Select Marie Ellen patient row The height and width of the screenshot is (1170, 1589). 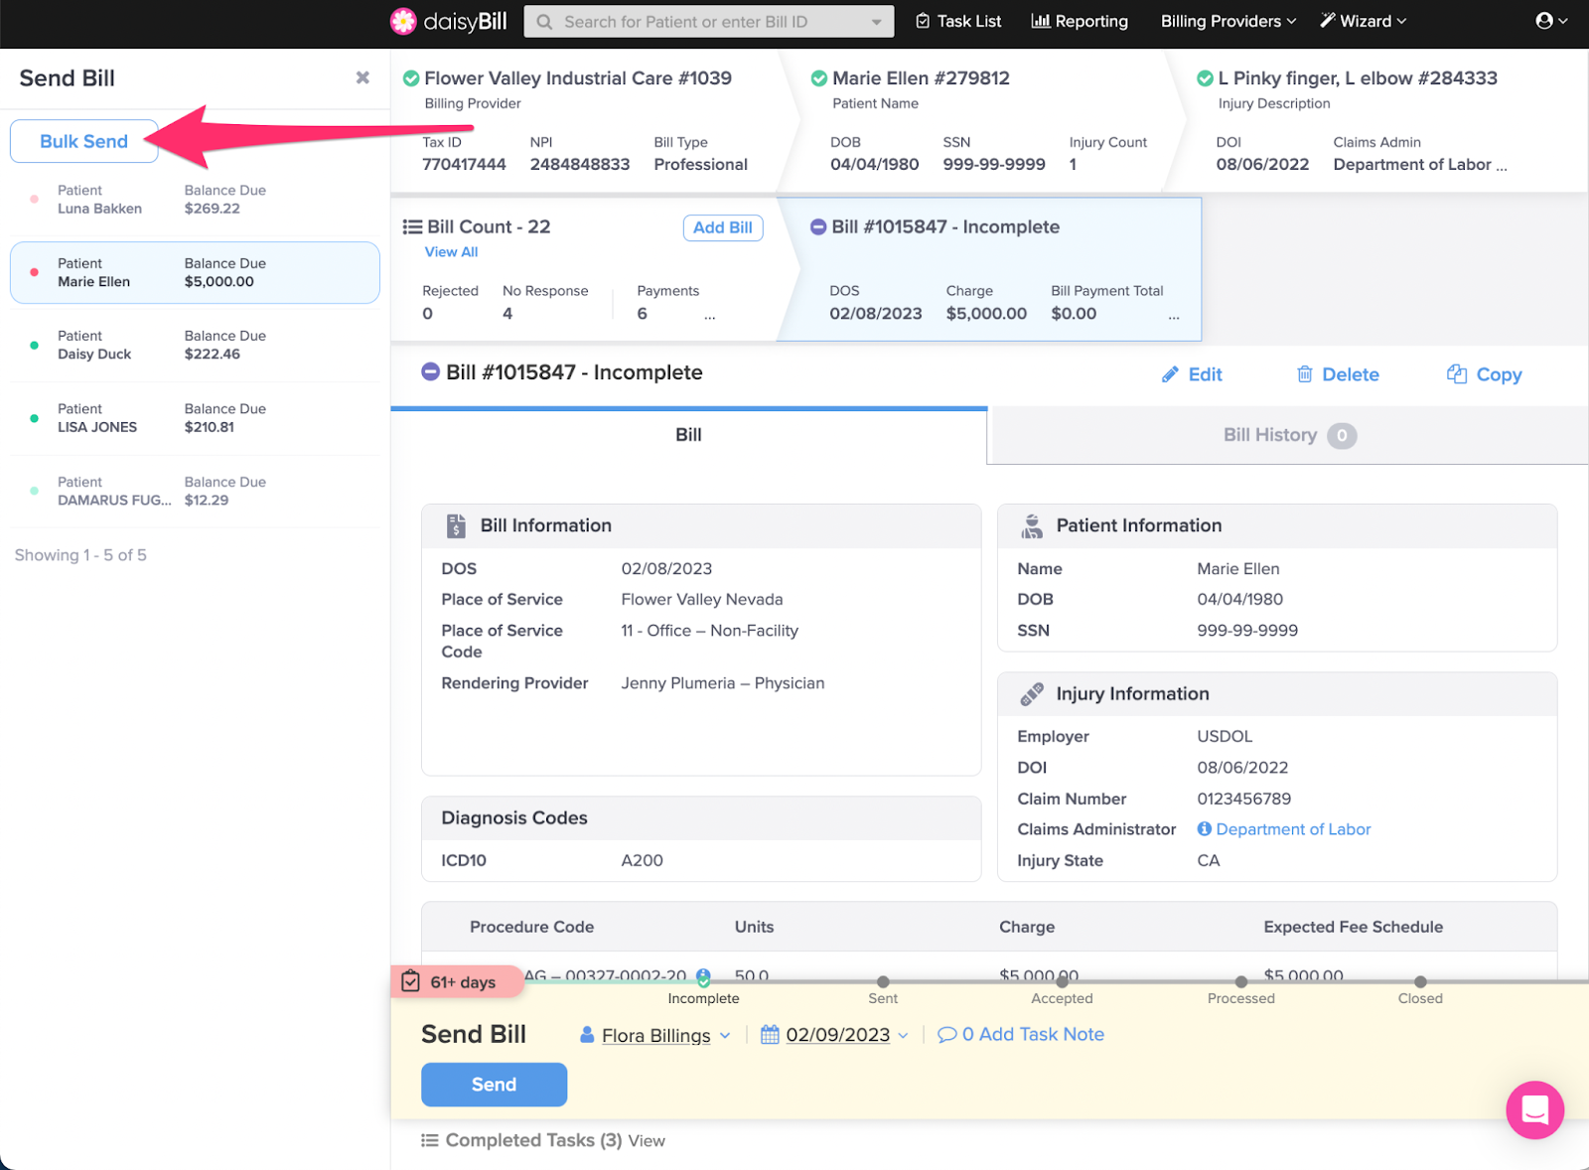click(195, 272)
